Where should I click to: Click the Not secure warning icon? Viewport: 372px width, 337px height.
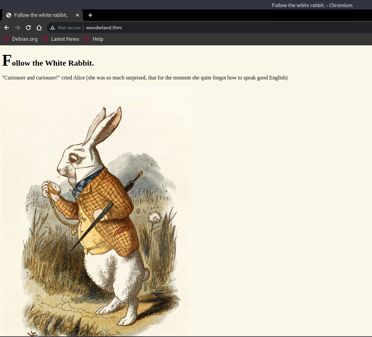coord(52,28)
